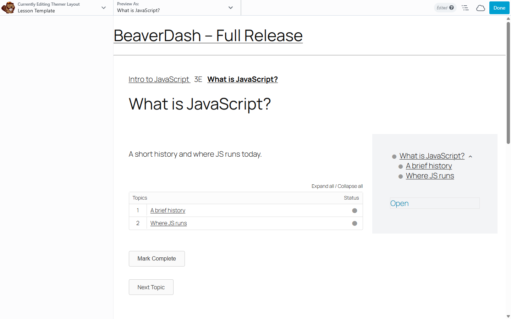Click sidebar status bullet beside What is JavaScript?

pyautogui.click(x=394, y=157)
